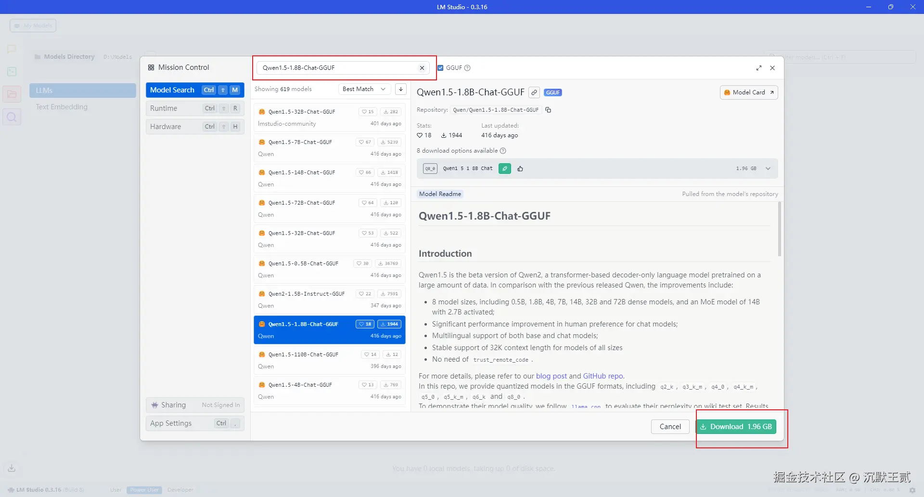This screenshot has width=924, height=497.
Task: Click the Mission Control grid icon
Action: coord(151,67)
